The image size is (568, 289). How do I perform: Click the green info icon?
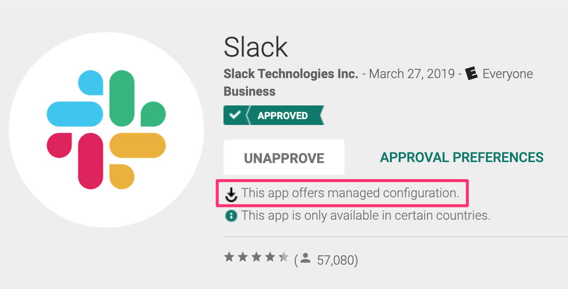(231, 215)
